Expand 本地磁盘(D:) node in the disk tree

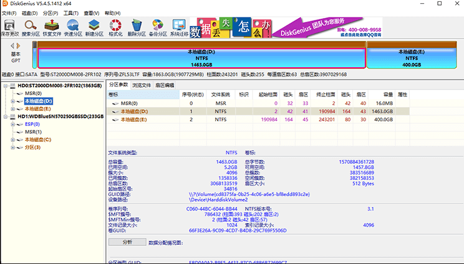13,100
